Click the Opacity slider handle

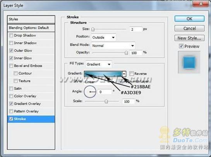click(126, 53)
